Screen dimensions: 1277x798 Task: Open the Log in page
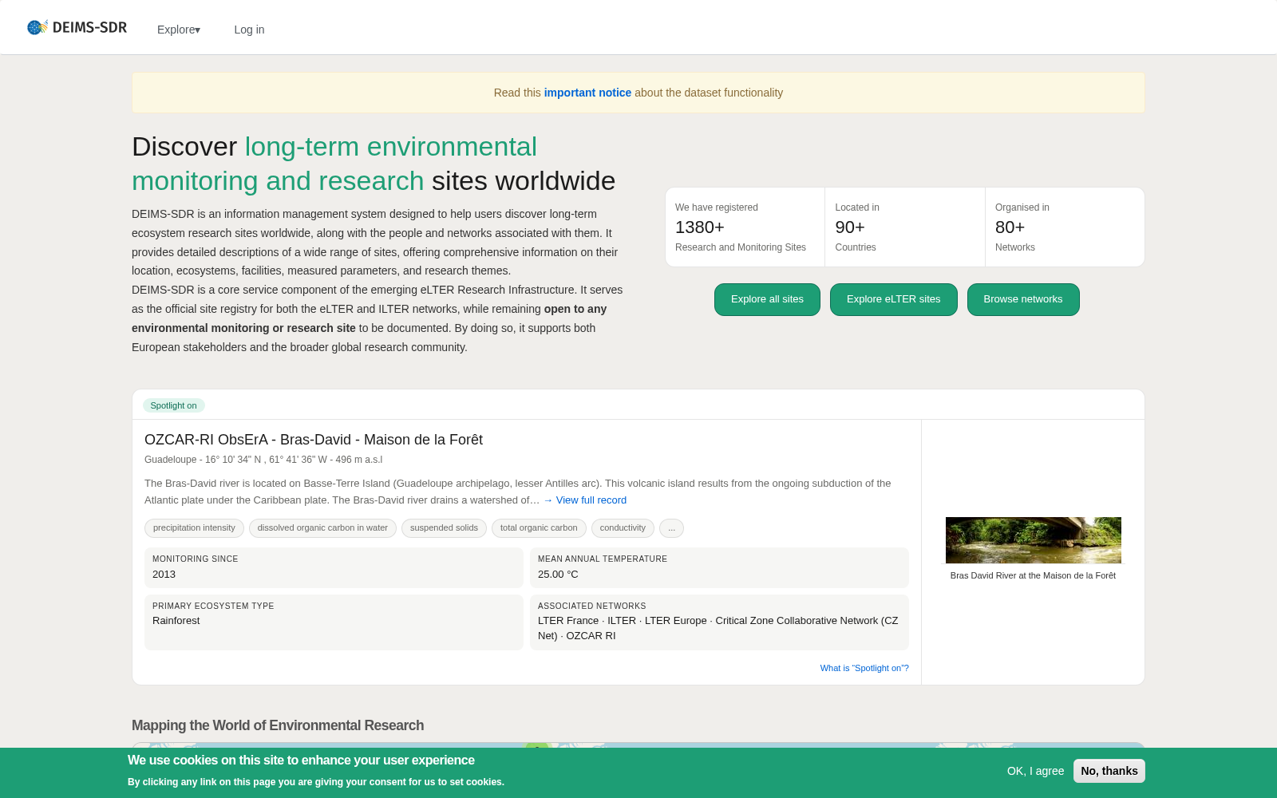tap(249, 30)
